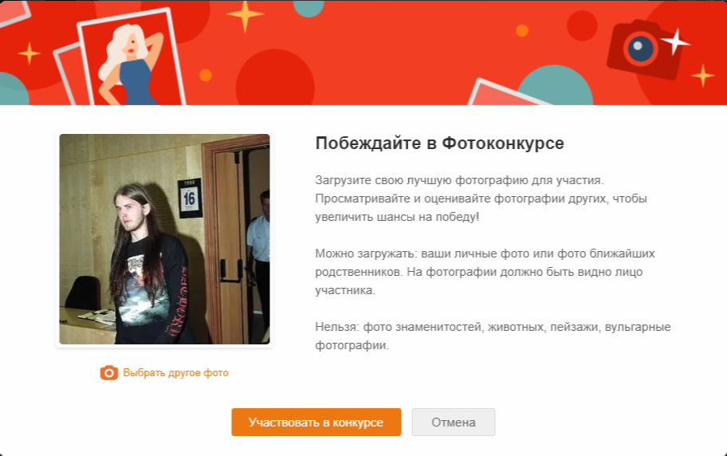
Task: Click the Нельзя restrictions paragraph
Action: click(493, 336)
